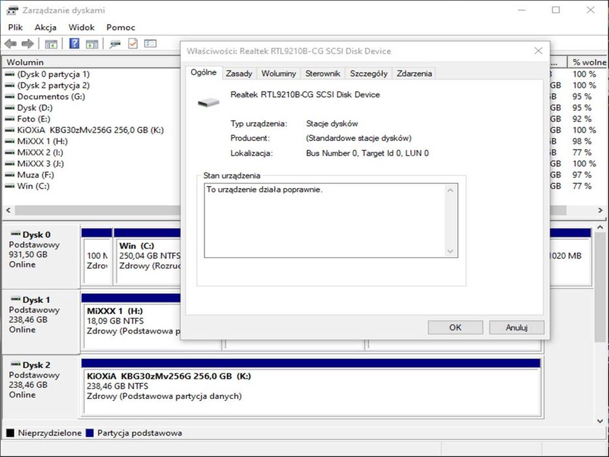Click the disk connection toolbar icon
This screenshot has width=609, height=457.
pyautogui.click(x=115, y=44)
